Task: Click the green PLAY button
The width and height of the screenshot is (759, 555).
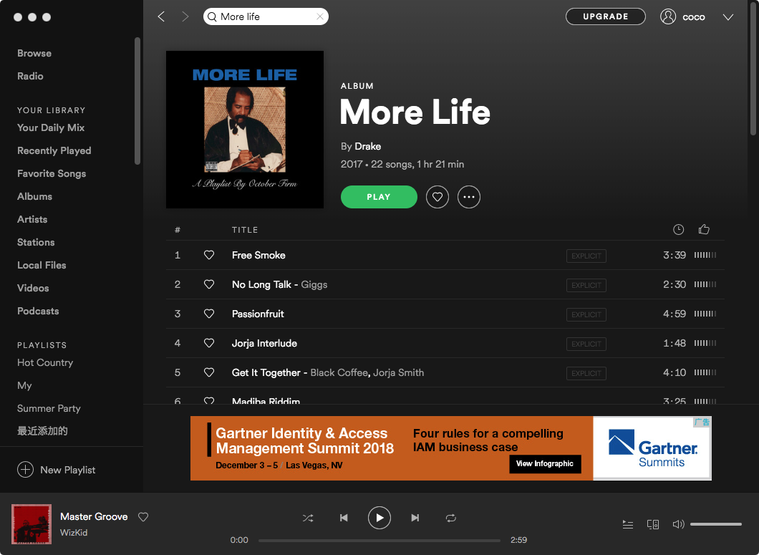Action: pos(379,197)
